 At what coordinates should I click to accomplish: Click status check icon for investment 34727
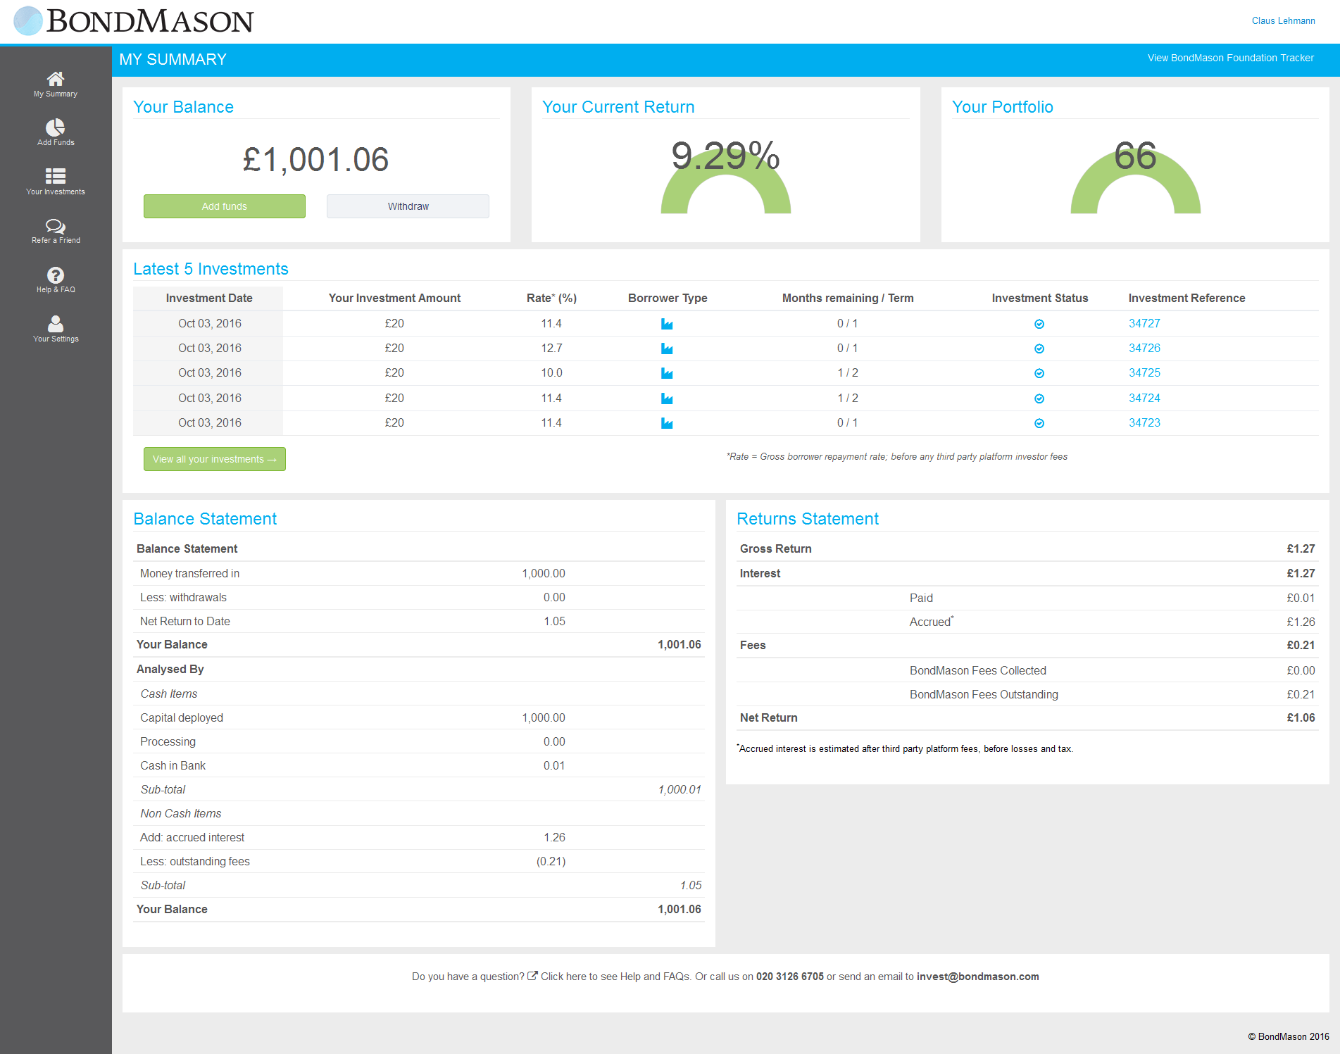(1039, 324)
